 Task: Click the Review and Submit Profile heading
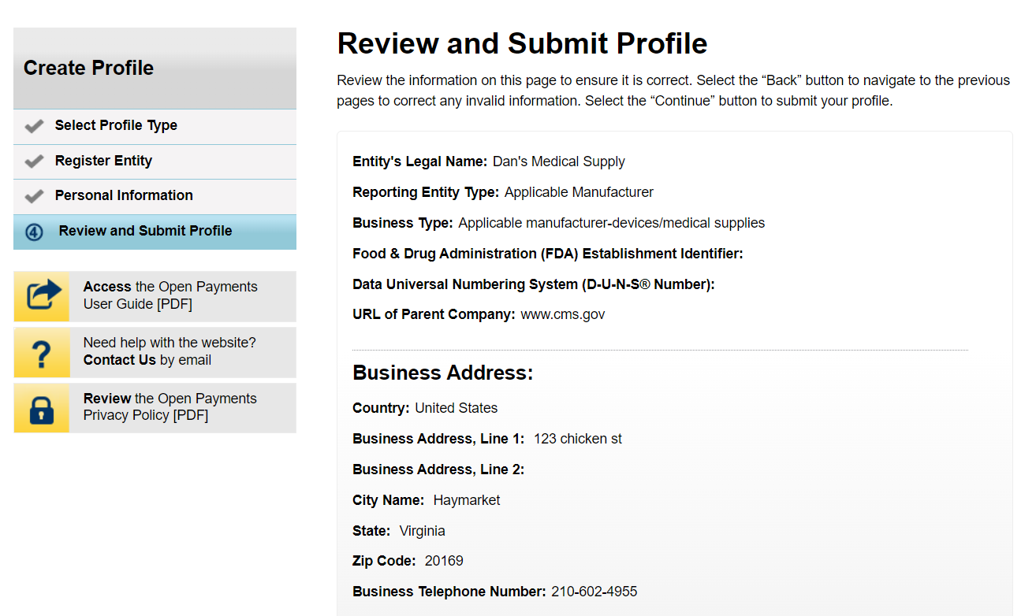(522, 43)
